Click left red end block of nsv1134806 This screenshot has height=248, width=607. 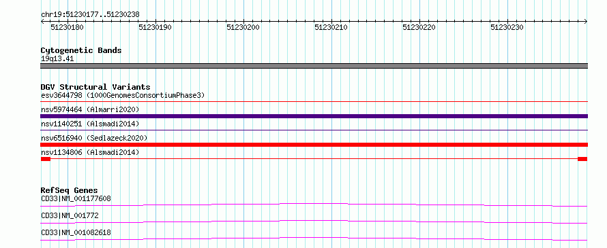(46, 159)
